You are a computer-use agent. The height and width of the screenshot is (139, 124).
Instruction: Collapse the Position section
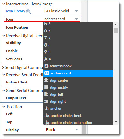coord(4,107)
